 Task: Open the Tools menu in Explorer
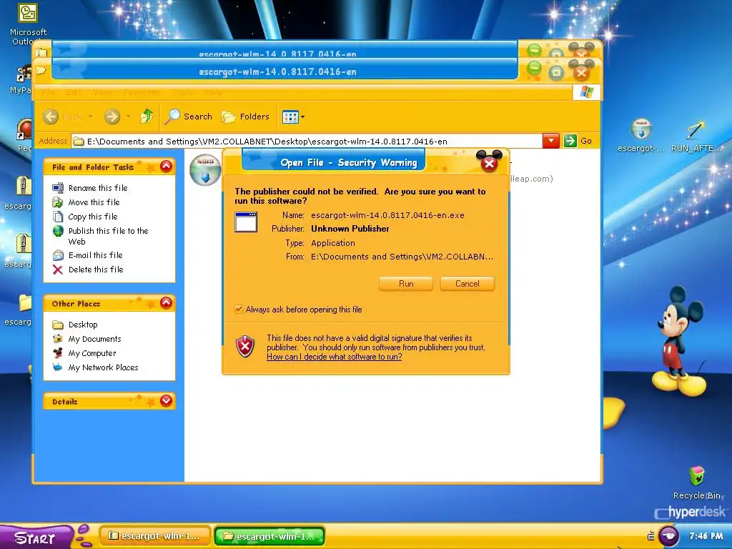tap(182, 92)
